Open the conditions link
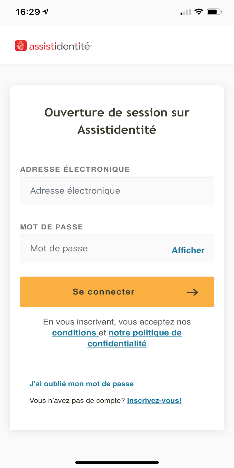 pyautogui.click(x=74, y=333)
